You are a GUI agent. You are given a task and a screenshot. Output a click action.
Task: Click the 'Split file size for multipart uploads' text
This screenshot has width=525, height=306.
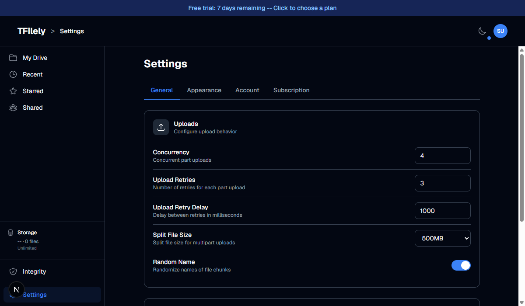pyautogui.click(x=194, y=243)
